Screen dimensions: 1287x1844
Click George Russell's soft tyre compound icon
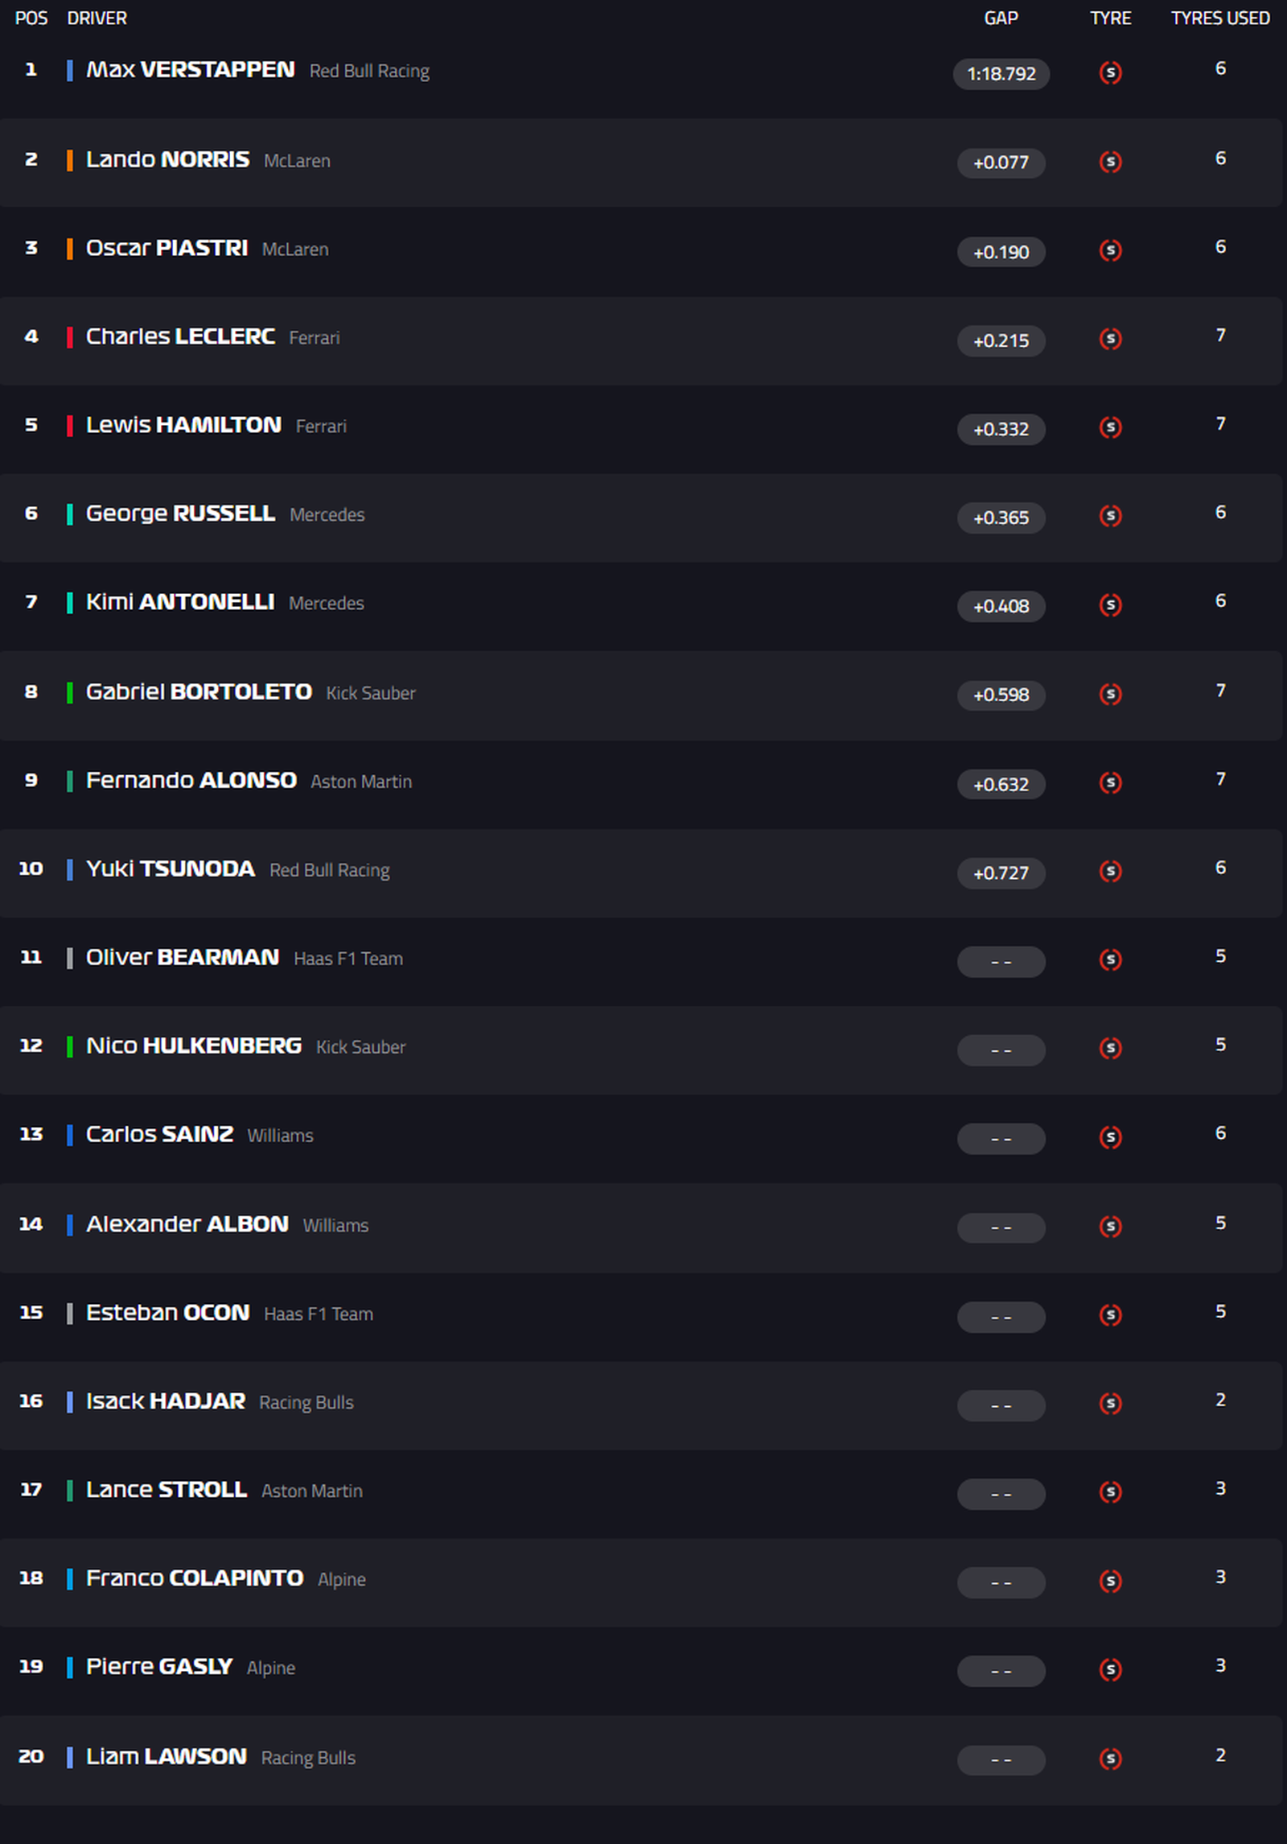[1110, 516]
